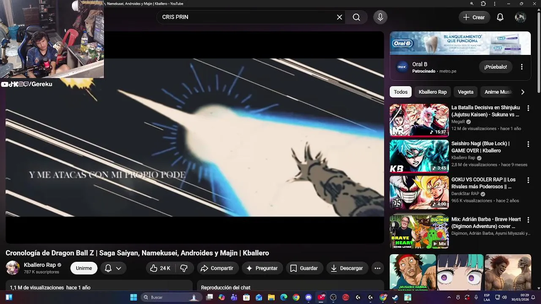Click the tray microphone icon
The height and width of the screenshot is (304, 541).
pos(476,297)
